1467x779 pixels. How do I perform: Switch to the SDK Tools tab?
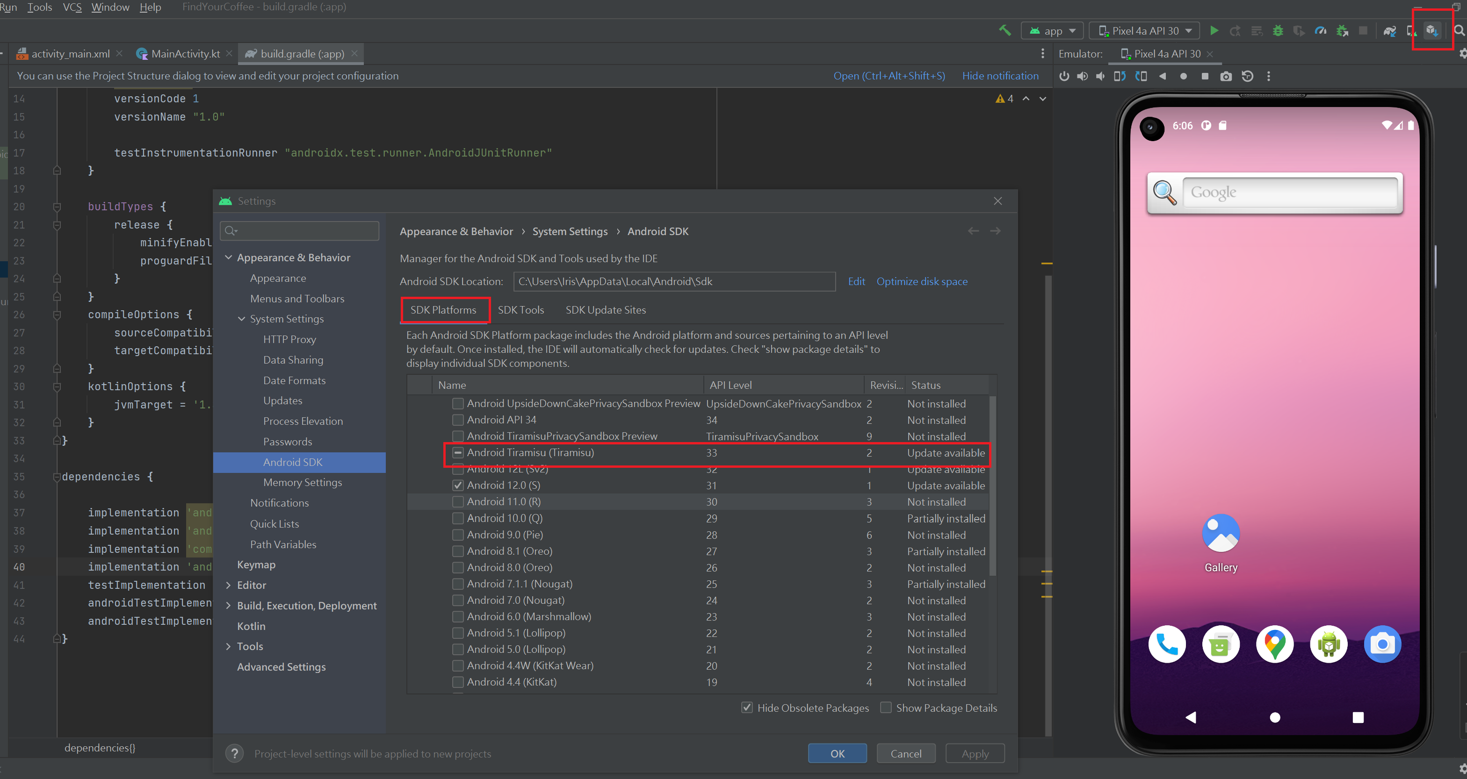coord(520,309)
